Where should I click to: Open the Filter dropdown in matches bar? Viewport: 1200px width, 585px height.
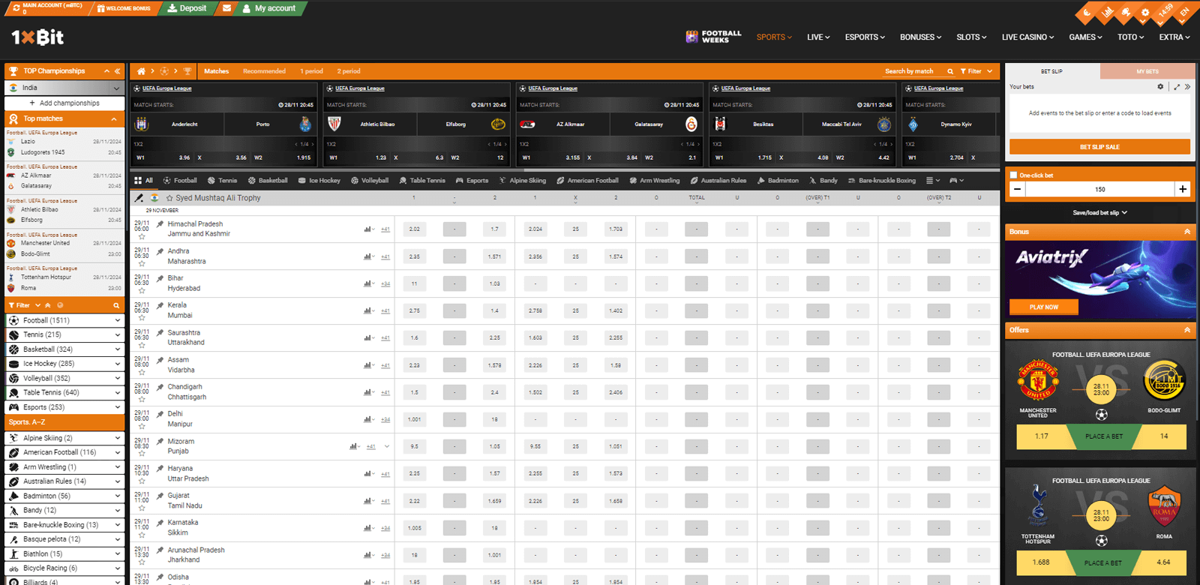[976, 71]
